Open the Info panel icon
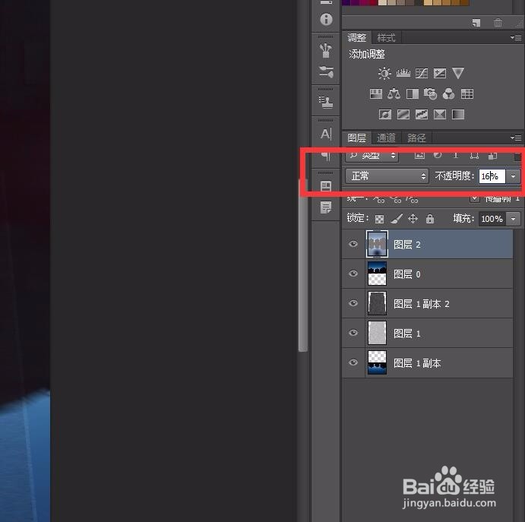Image resolution: width=525 pixels, height=522 pixels. click(x=326, y=19)
